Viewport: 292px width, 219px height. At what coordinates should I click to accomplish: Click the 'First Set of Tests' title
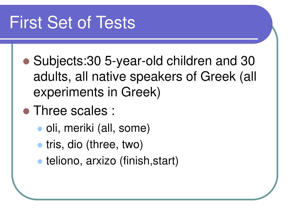click(72, 22)
